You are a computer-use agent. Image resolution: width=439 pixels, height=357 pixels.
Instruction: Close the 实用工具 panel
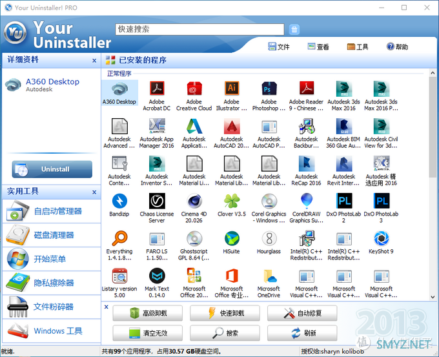click(94, 192)
